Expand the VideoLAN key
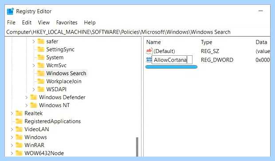The width and height of the screenshot is (275, 161). coord(12,129)
